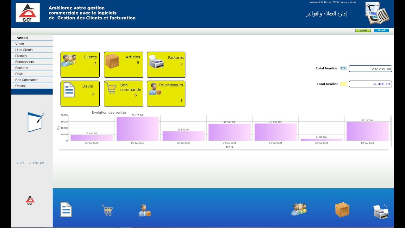Image resolution: width=405 pixels, height=228 pixels.
Task: Click the 26 400 DA total field
Action: point(371,84)
